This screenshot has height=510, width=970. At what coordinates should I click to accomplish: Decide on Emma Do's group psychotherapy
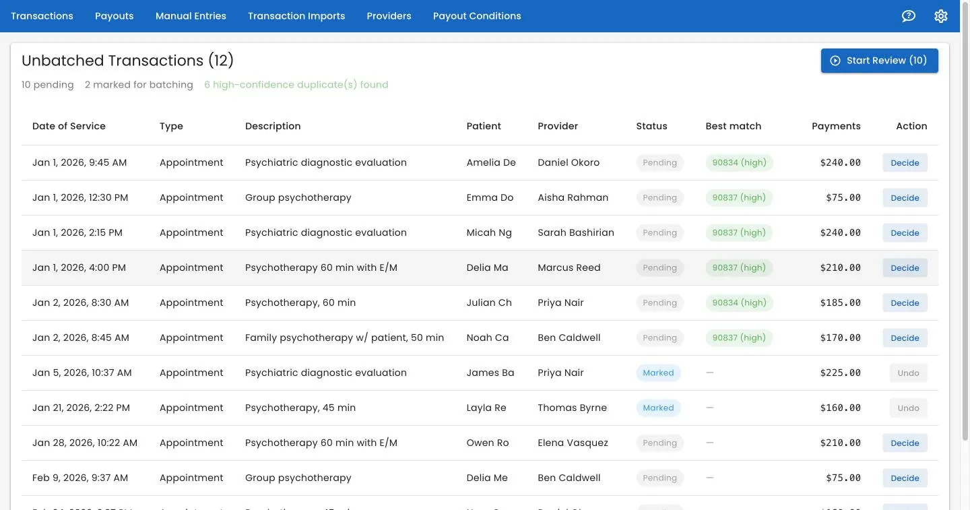click(905, 198)
